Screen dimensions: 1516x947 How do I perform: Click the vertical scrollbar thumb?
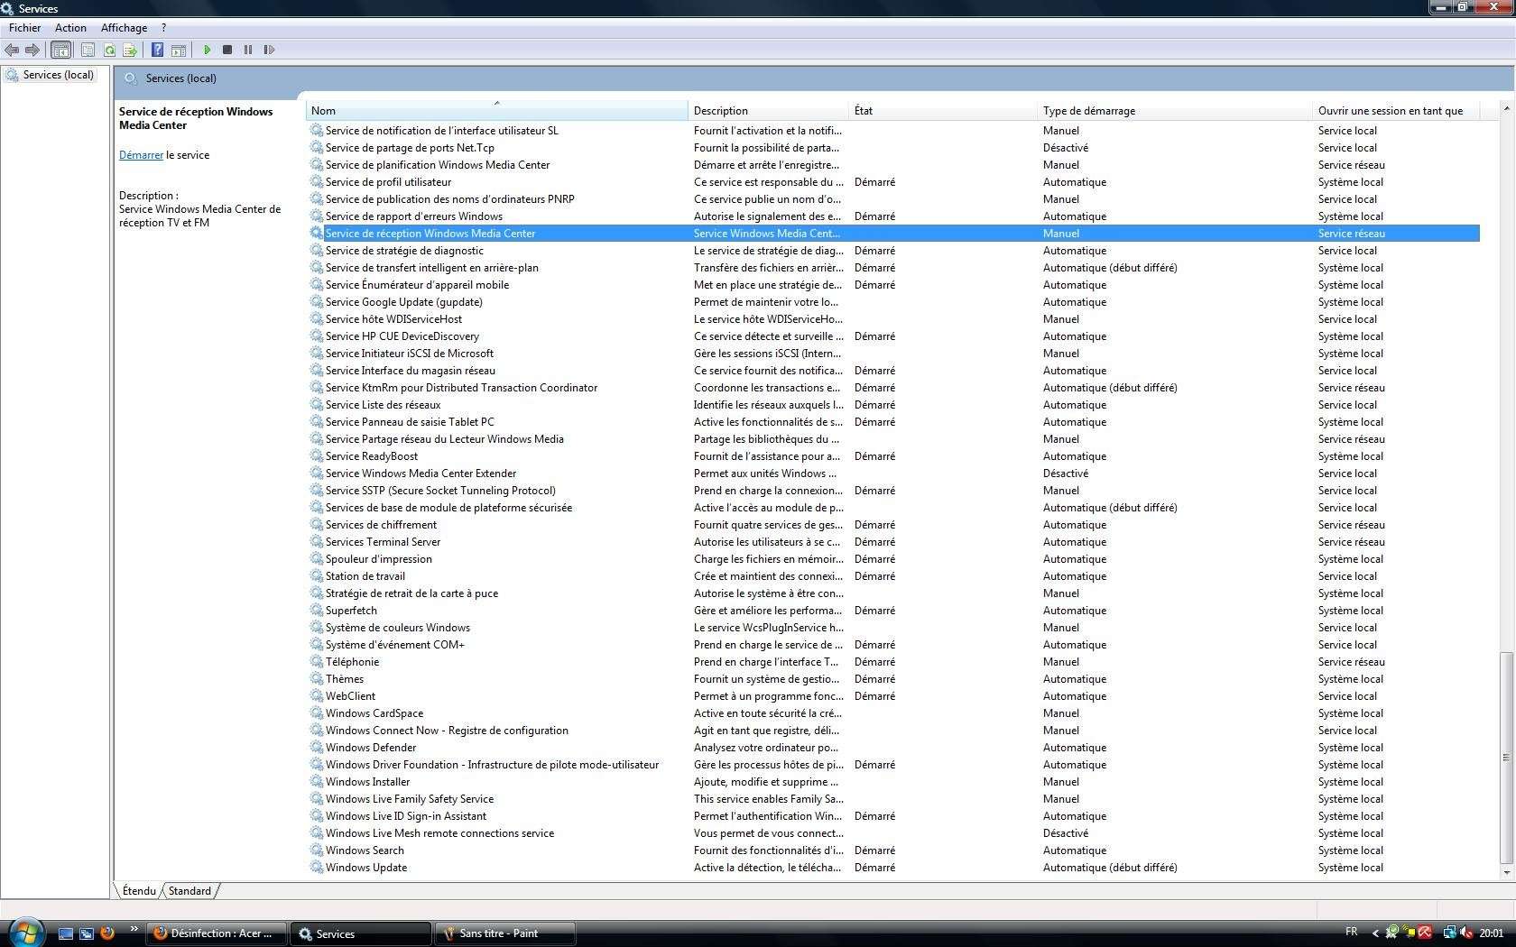click(x=1506, y=758)
